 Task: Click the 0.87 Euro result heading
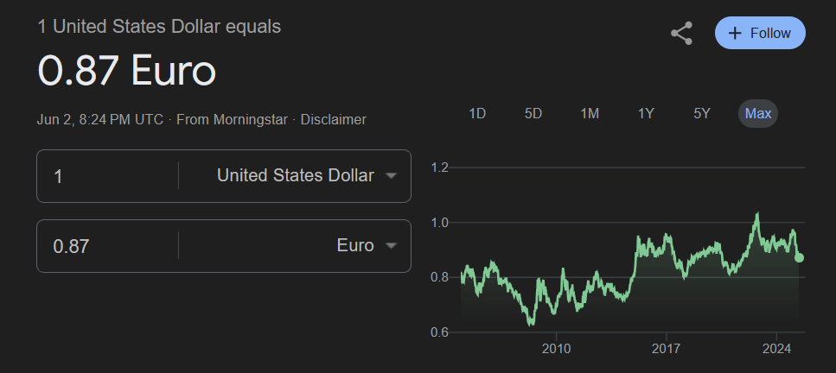click(127, 70)
